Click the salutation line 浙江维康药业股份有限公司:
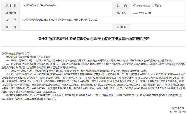 coord(16,54)
